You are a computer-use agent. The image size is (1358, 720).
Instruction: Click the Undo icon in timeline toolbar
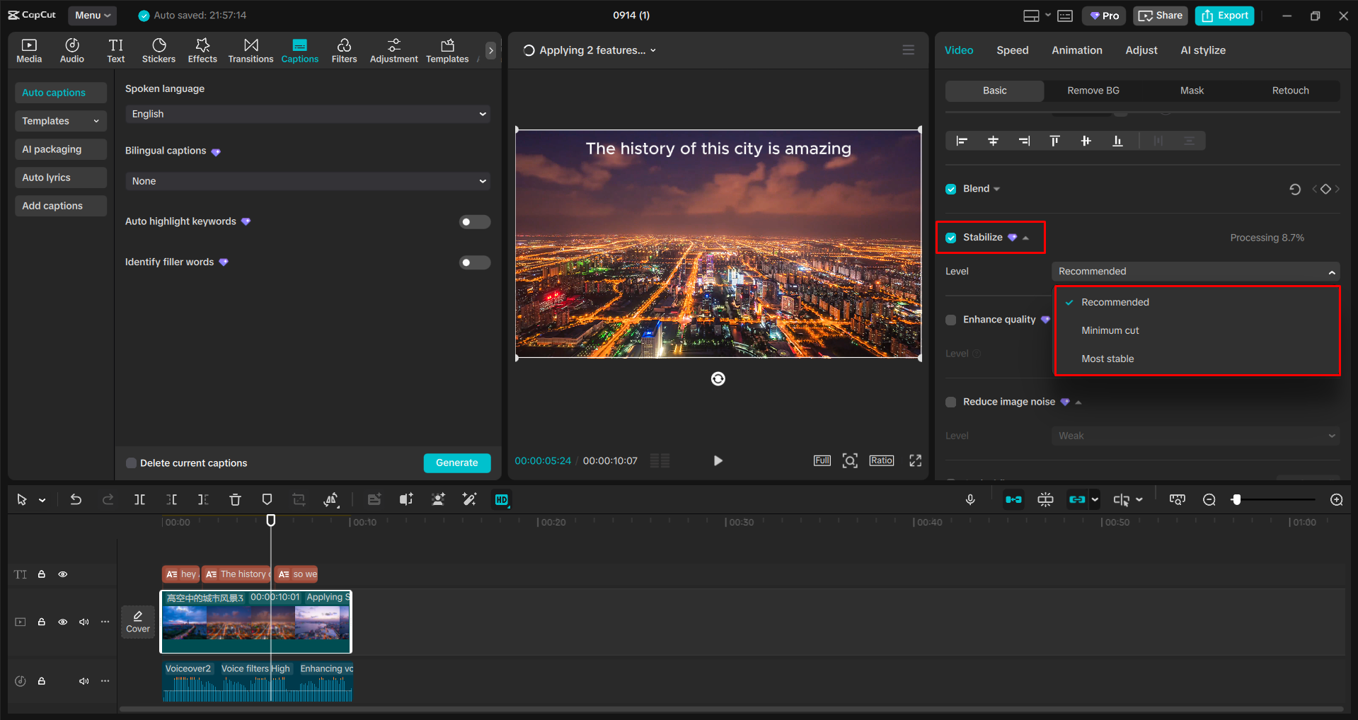click(76, 499)
